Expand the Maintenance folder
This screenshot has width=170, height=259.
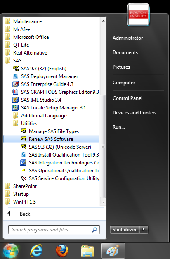[24, 21]
